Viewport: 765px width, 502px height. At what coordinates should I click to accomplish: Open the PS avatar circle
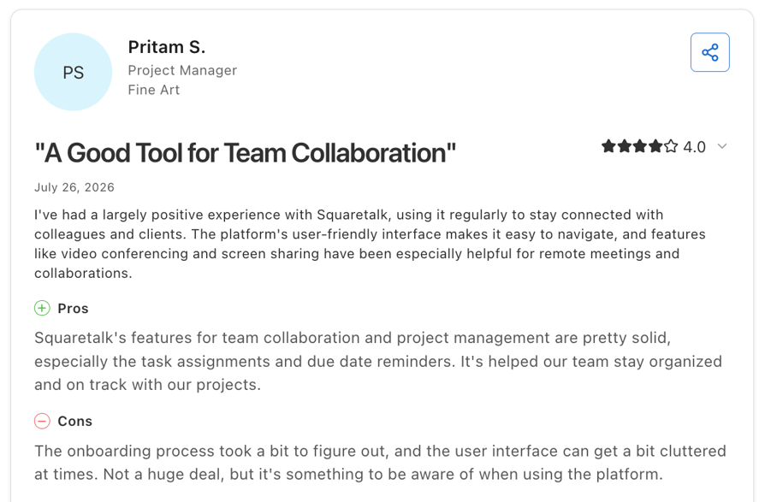(74, 72)
